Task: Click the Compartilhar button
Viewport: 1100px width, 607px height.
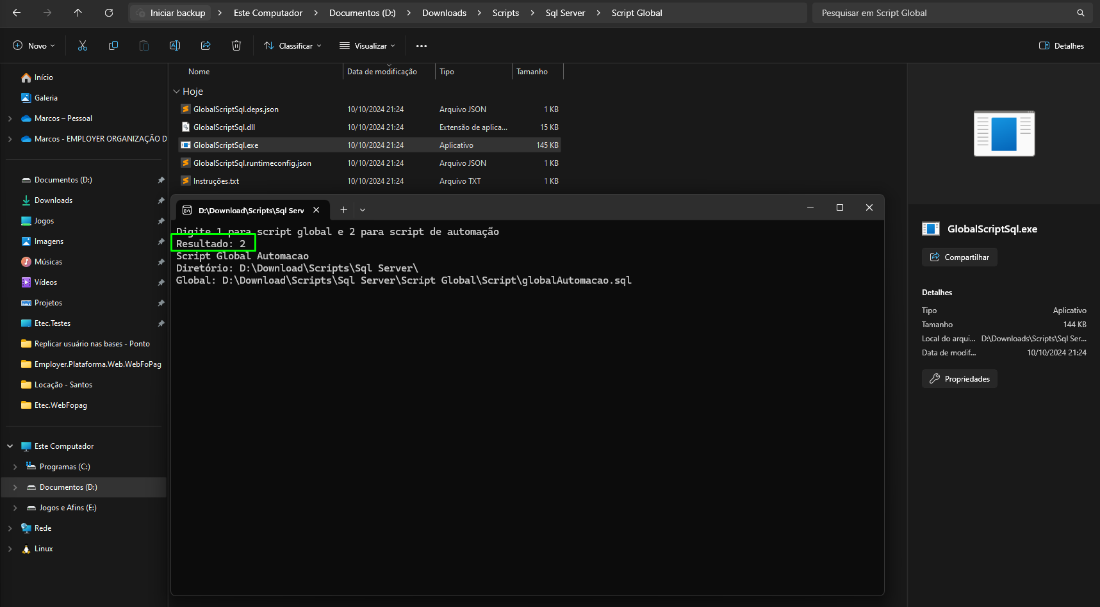Action: point(959,257)
